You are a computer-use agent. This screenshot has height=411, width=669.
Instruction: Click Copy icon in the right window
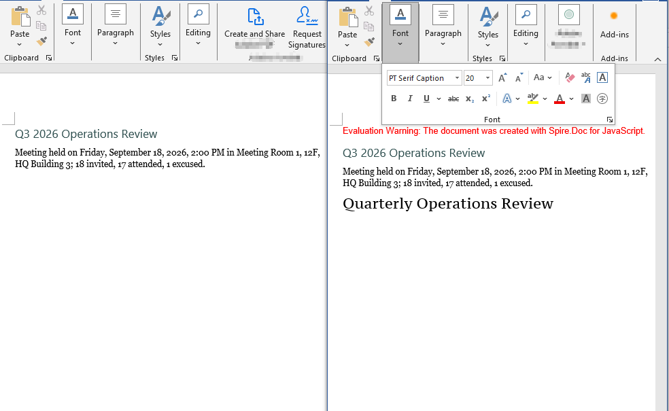point(369,26)
